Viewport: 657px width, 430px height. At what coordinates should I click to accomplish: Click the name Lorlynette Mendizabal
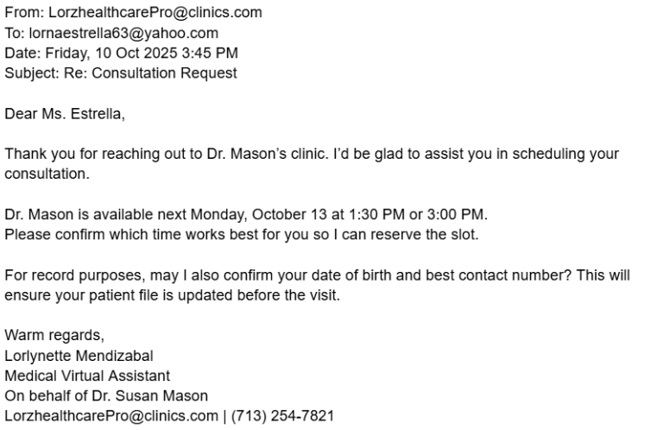point(79,355)
